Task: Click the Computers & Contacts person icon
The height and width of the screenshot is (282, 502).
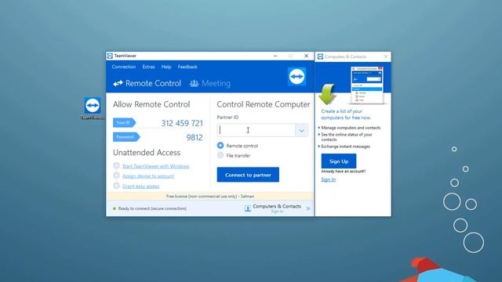Action: click(248, 208)
